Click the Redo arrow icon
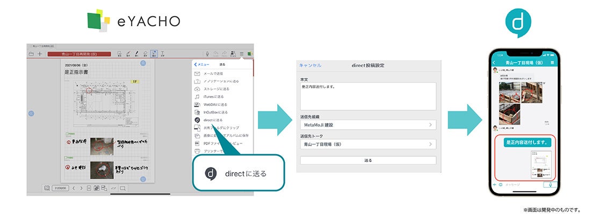The width and height of the screenshot is (591, 214). pyautogui.click(x=225, y=54)
